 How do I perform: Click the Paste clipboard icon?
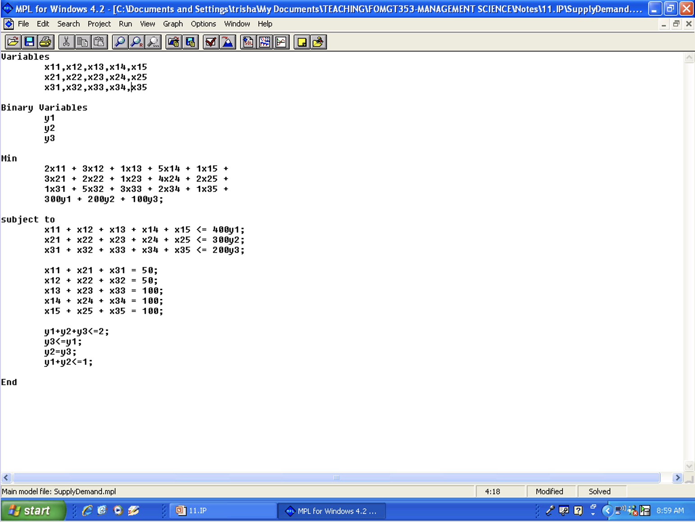[99, 42]
